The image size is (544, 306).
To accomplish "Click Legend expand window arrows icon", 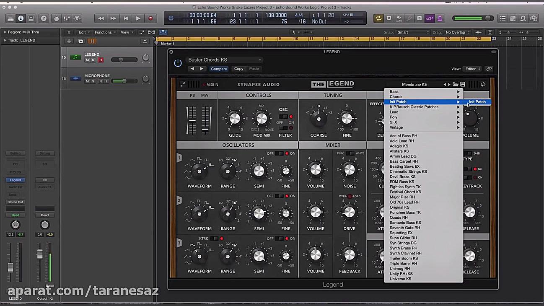I will (183, 84).
